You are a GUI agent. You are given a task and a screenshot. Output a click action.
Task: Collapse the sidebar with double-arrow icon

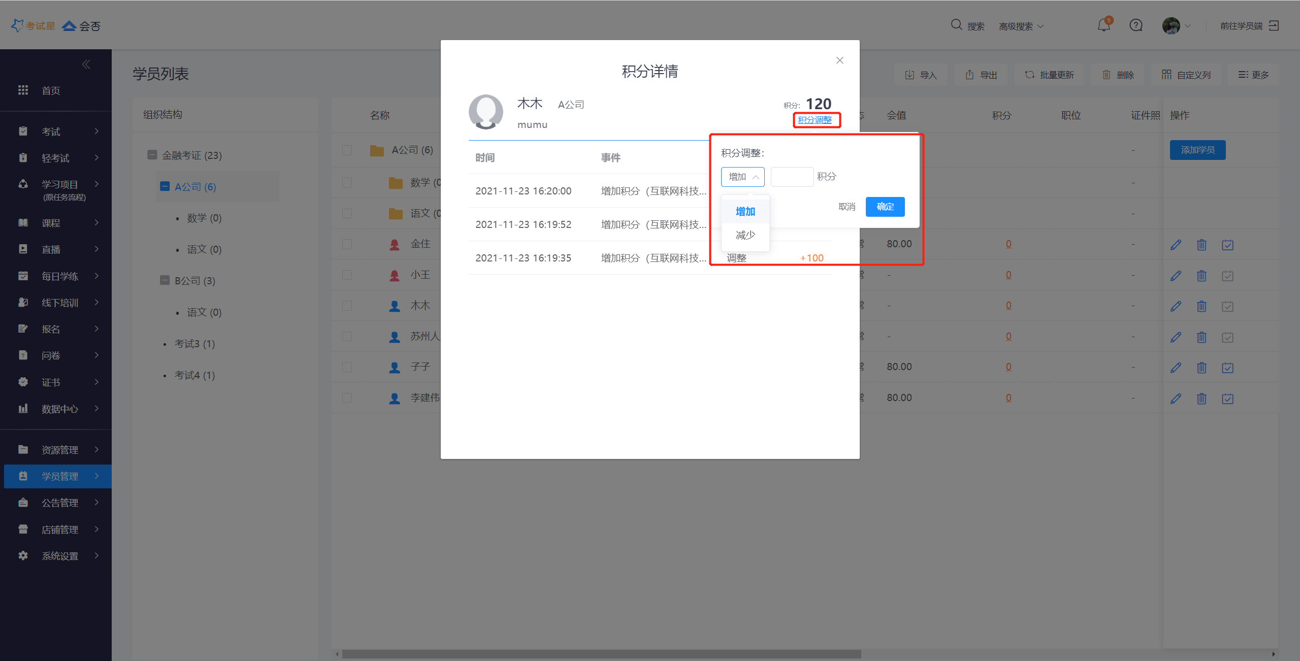(86, 64)
